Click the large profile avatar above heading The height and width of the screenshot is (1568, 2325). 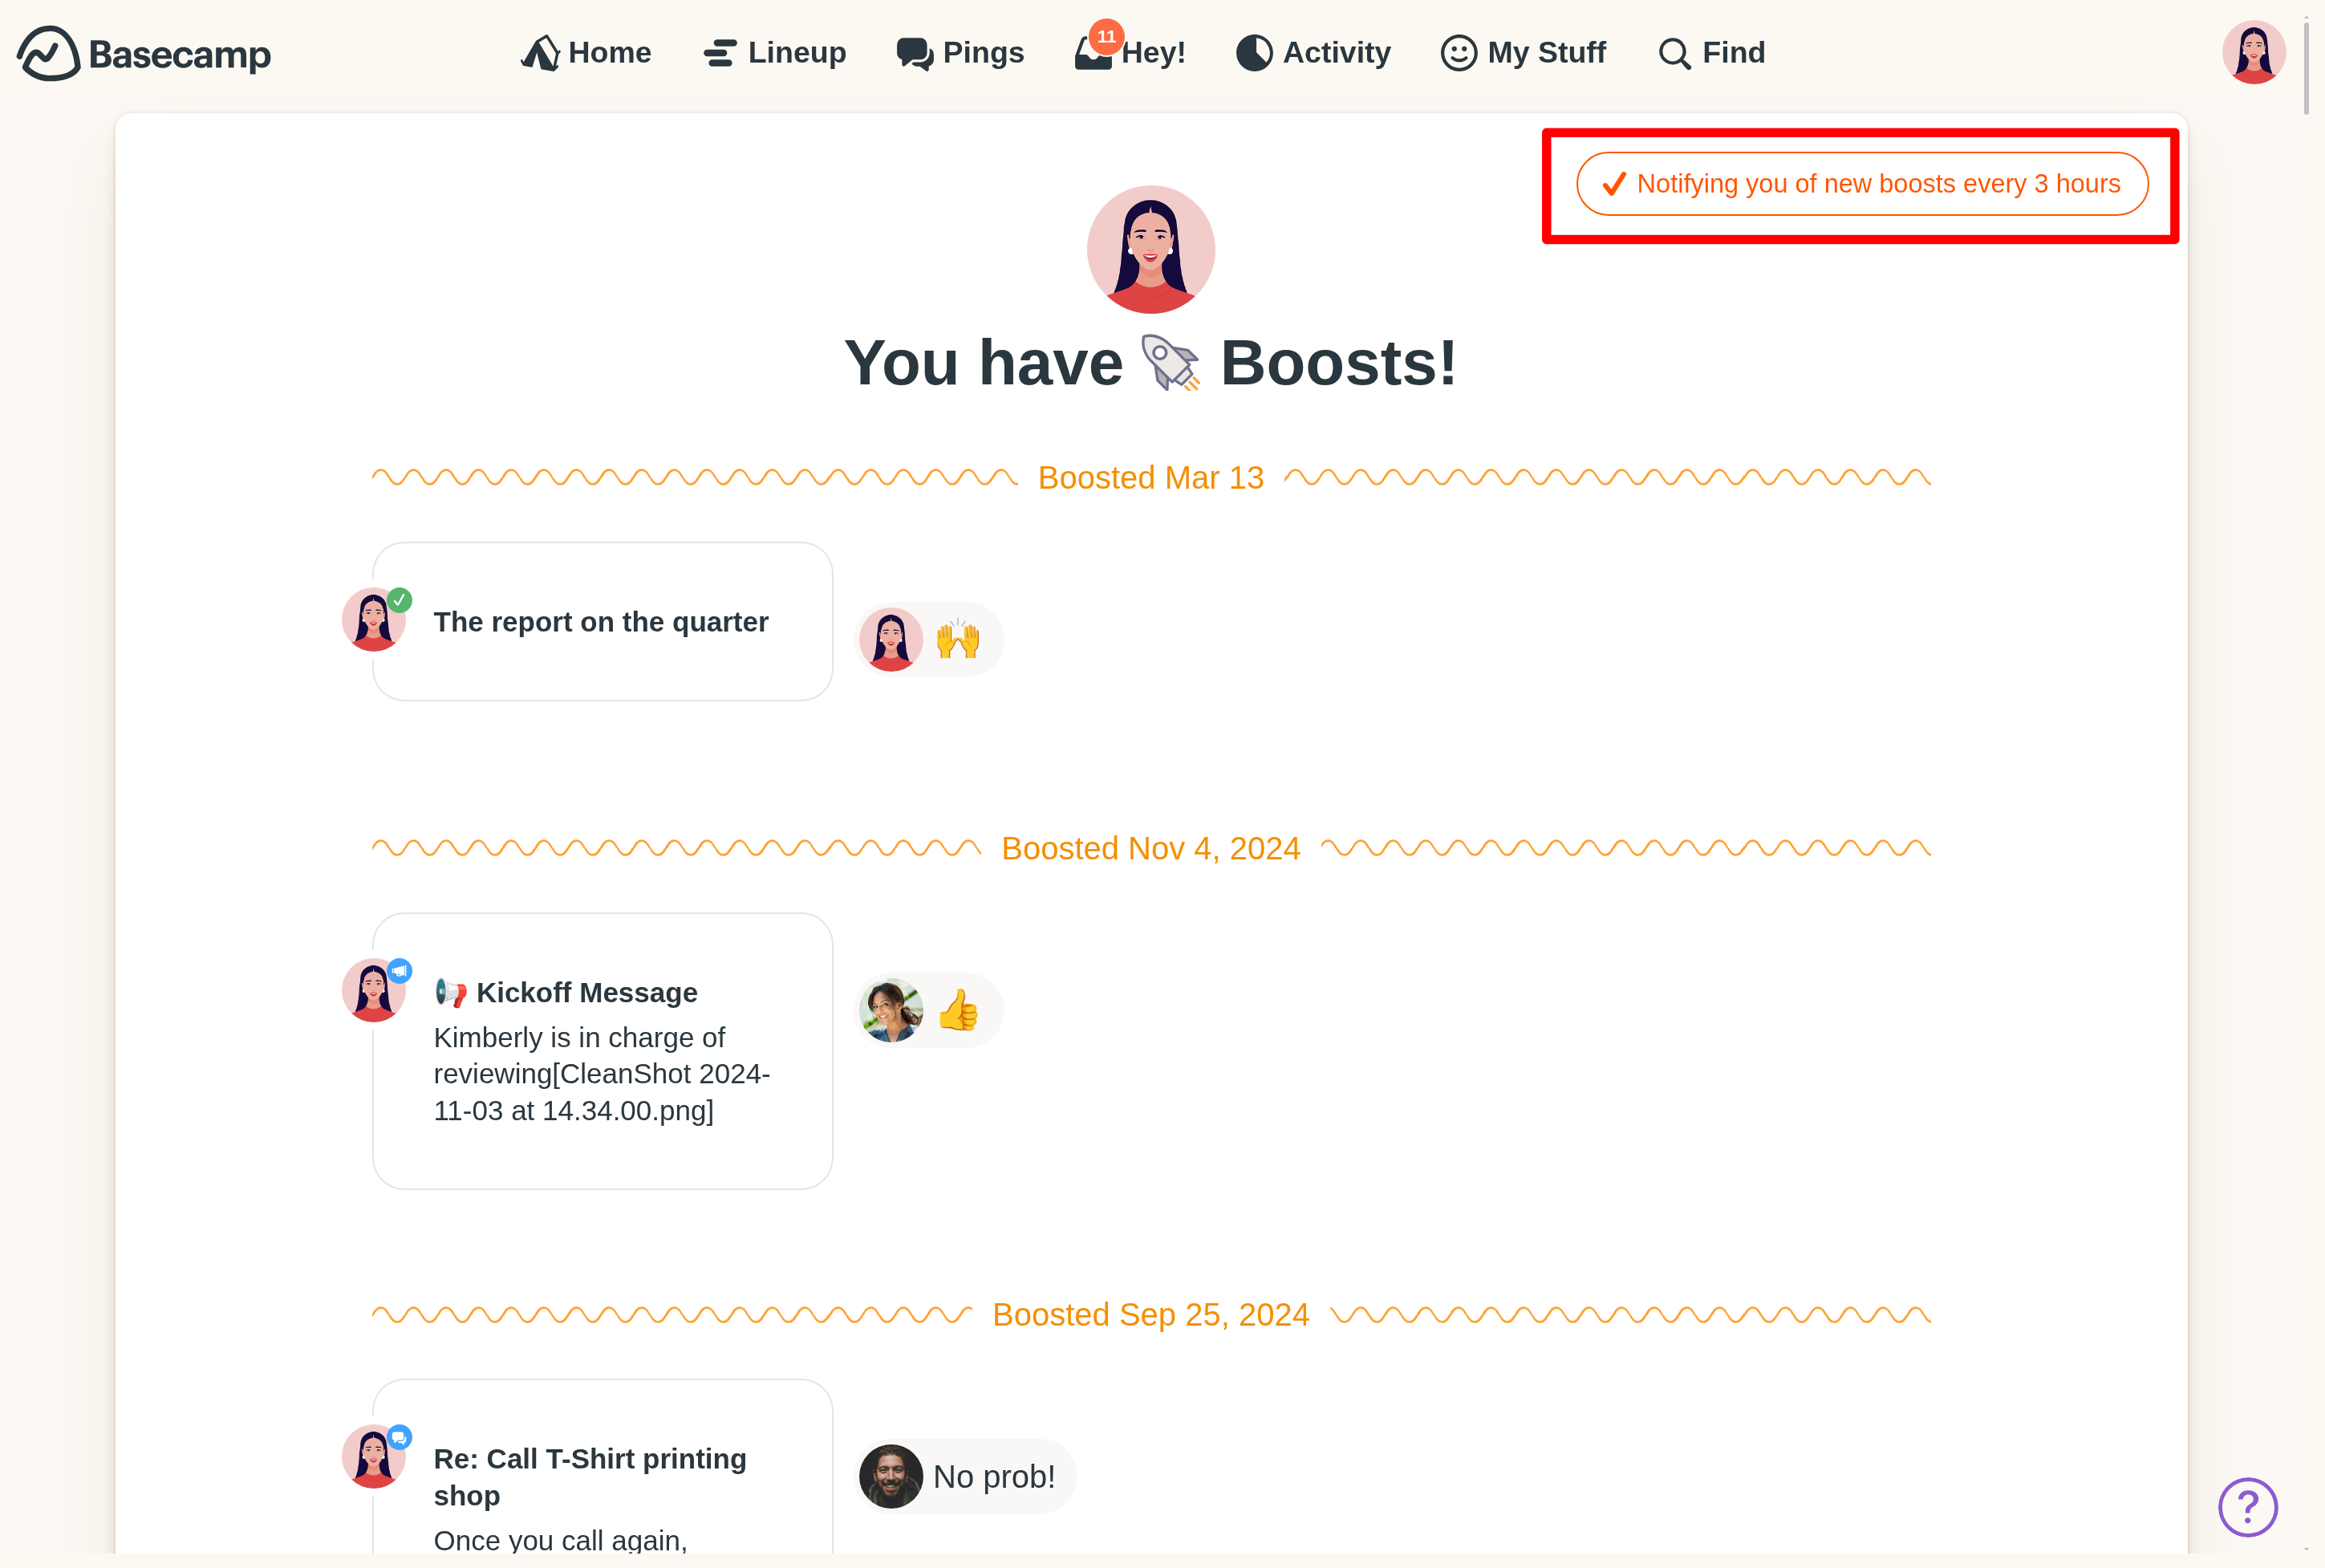tap(1150, 249)
